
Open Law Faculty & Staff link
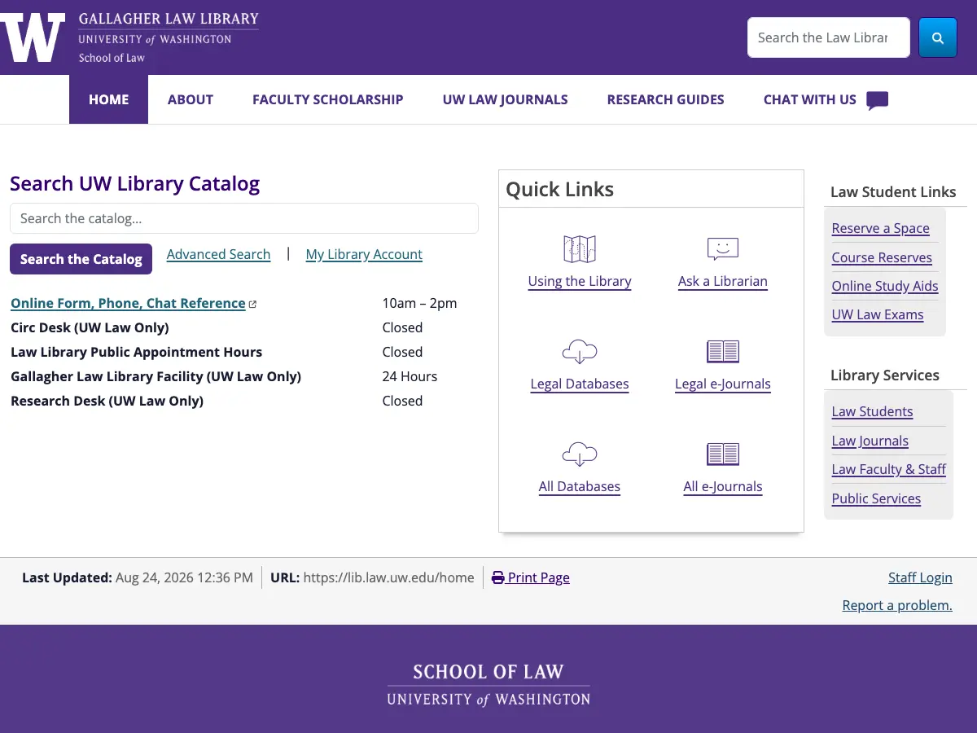(889, 469)
